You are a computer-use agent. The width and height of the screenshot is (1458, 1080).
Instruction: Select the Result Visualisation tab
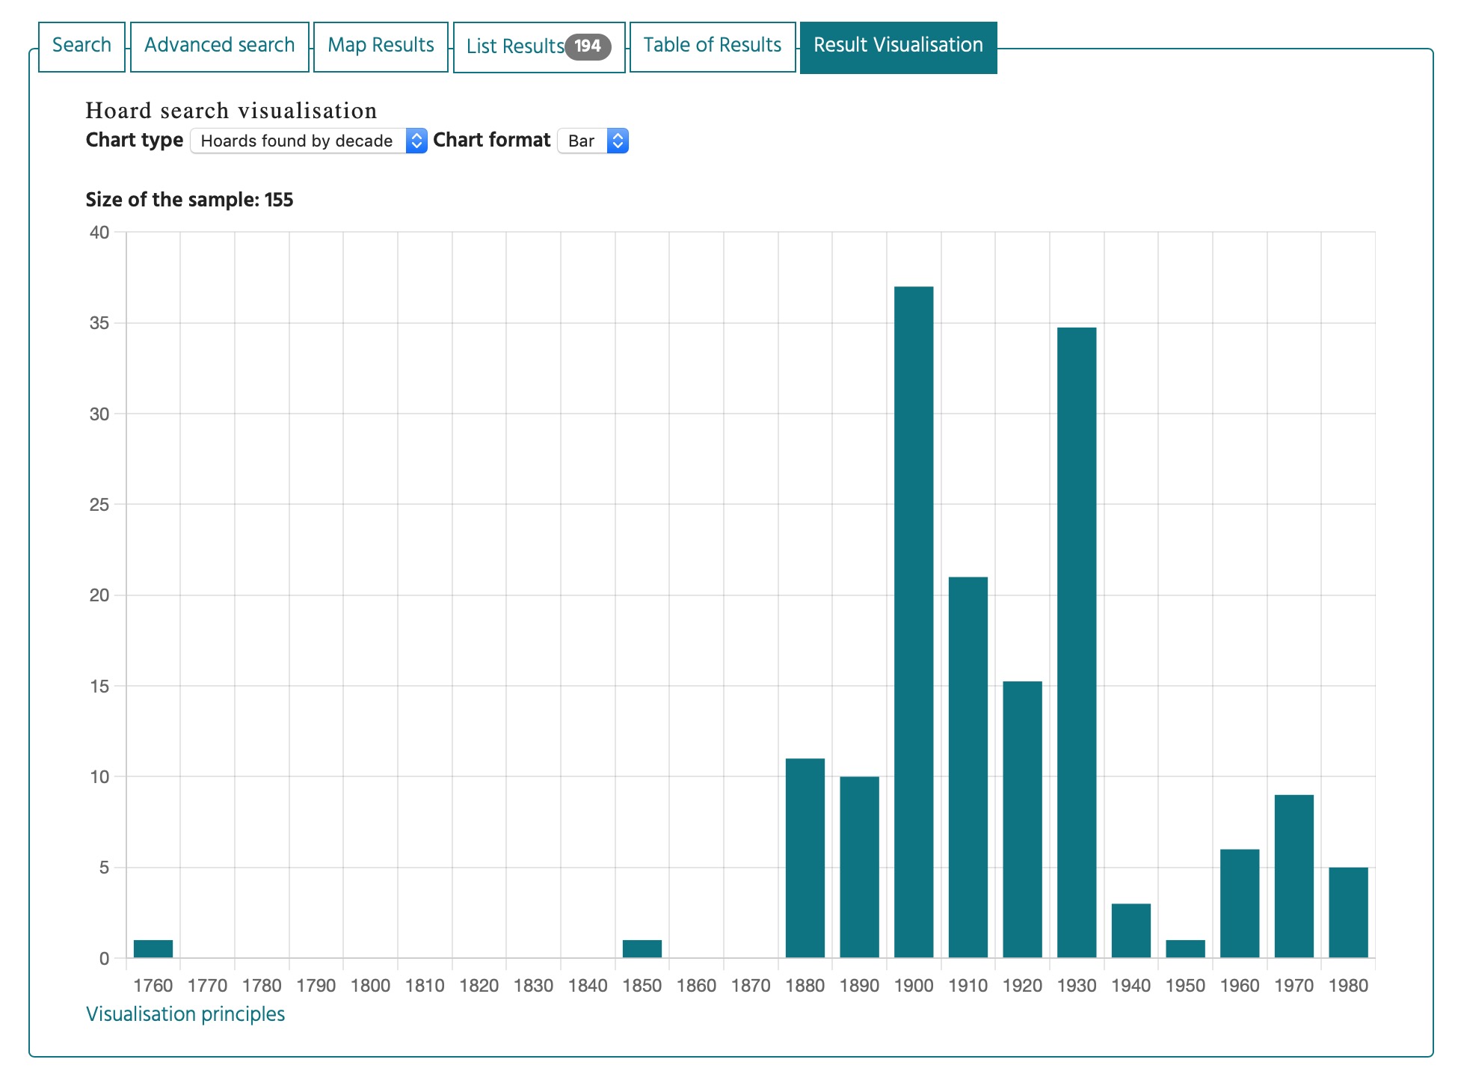point(898,46)
